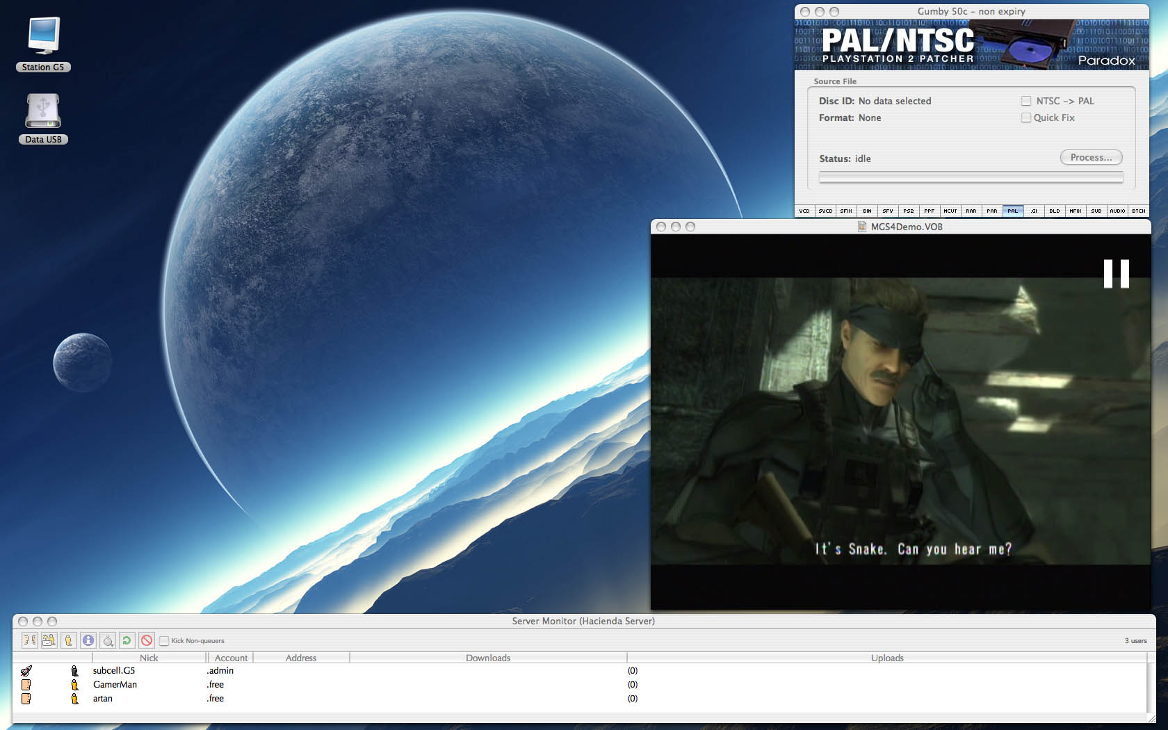Check the Kick Non-queuers option
Image resolution: width=1168 pixels, height=730 pixels.
(164, 641)
